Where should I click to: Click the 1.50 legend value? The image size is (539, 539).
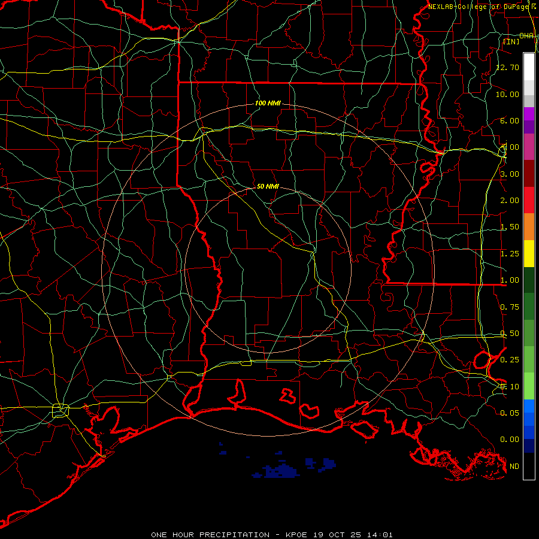[x=510, y=227]
